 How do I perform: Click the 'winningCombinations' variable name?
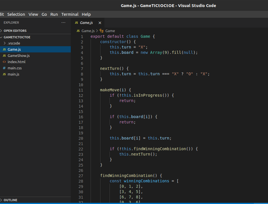(147, 181)
